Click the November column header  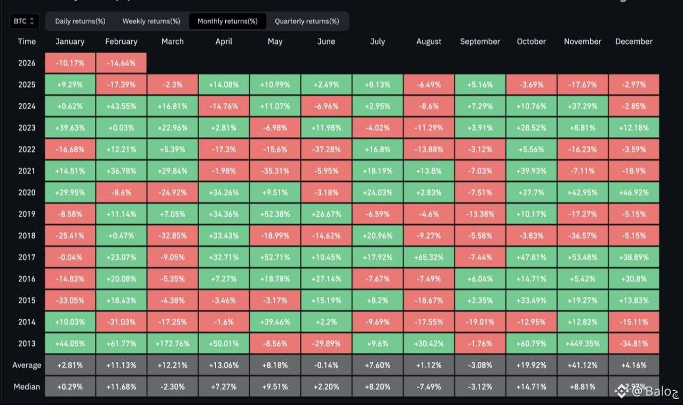pyautogui.click(x=583, y=42)
